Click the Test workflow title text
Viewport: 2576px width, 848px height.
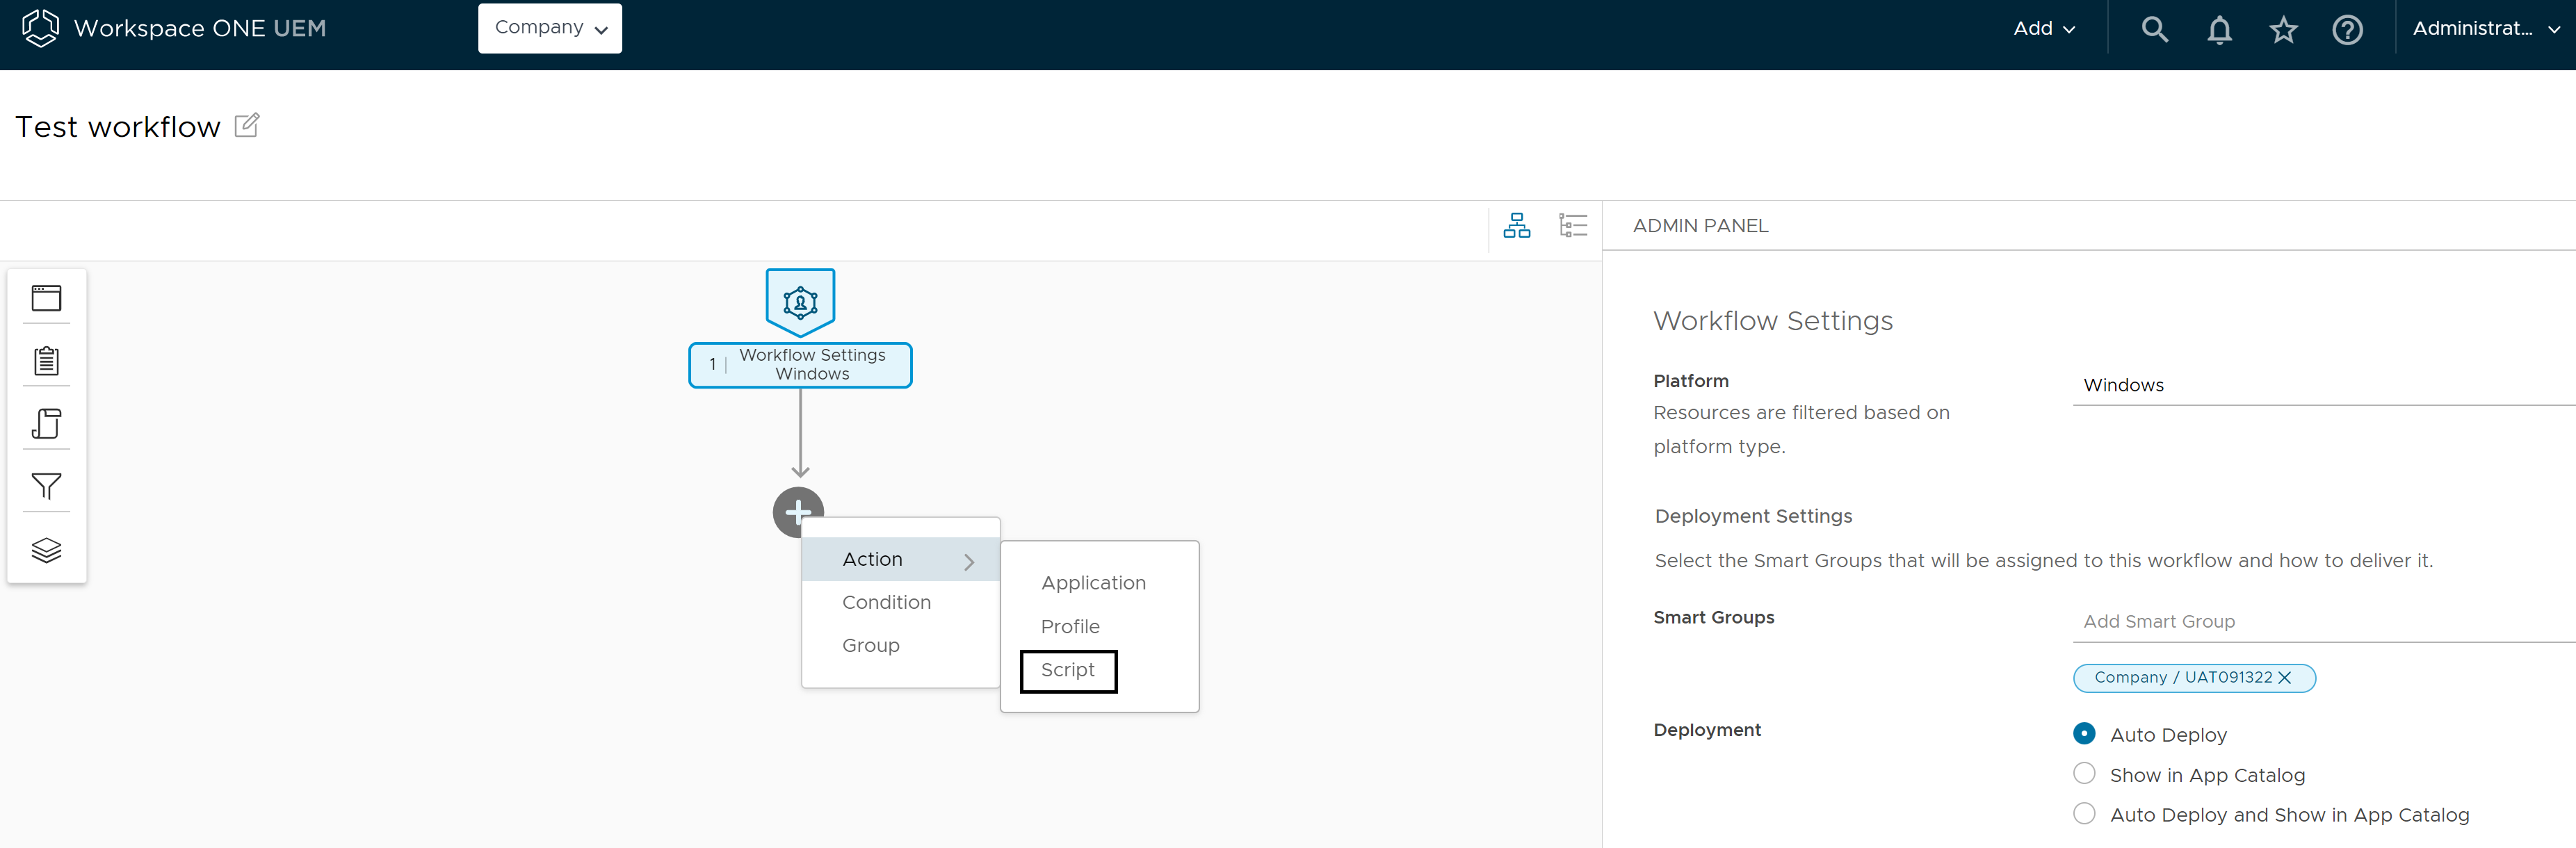118,127
